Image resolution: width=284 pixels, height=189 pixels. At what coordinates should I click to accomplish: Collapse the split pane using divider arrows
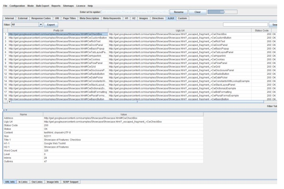[3, 109]
